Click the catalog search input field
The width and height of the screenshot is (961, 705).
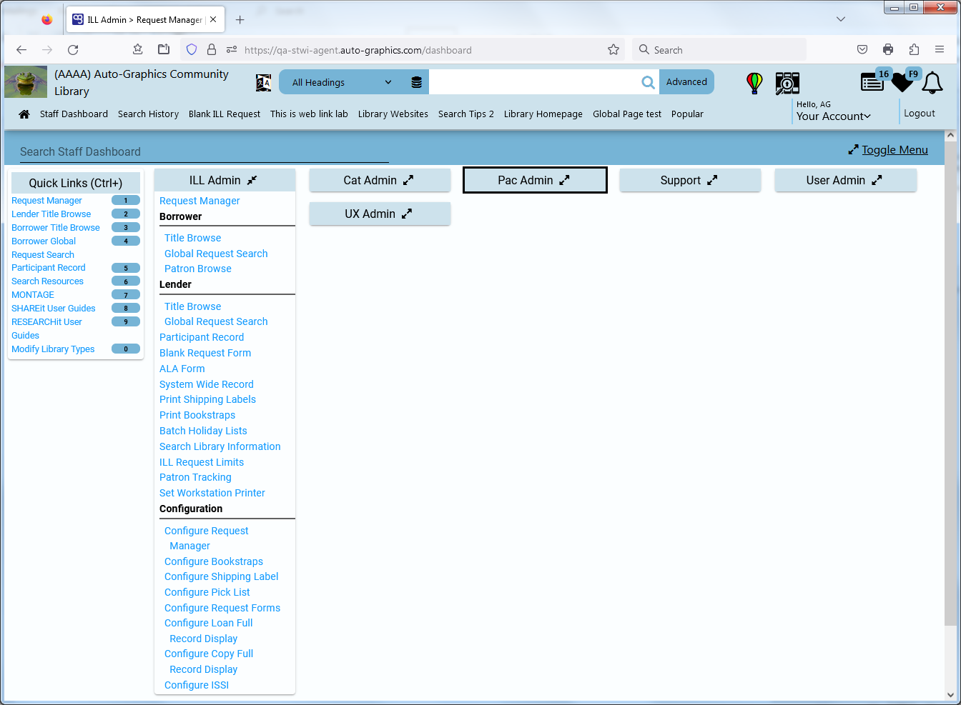pos(535,82)
